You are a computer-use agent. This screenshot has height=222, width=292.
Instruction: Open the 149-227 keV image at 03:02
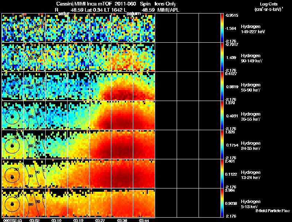[34, 28]
